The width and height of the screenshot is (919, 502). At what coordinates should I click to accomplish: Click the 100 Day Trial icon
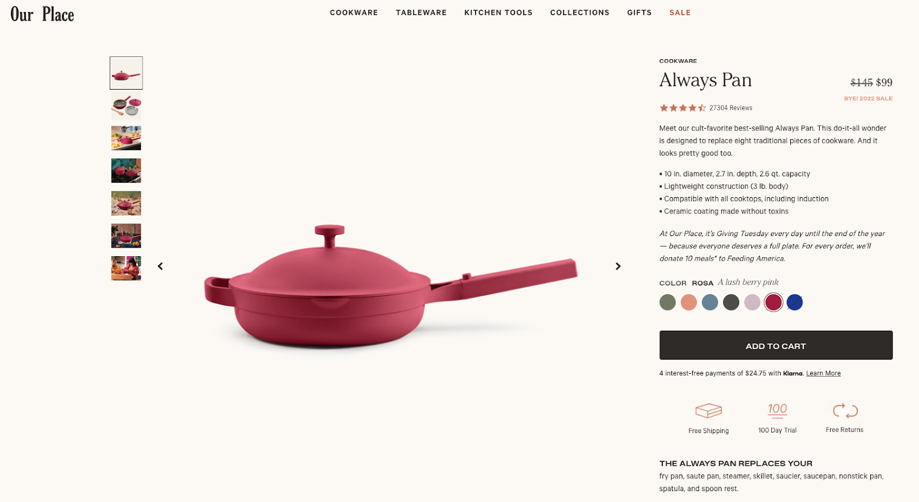(x=777, y=410)
